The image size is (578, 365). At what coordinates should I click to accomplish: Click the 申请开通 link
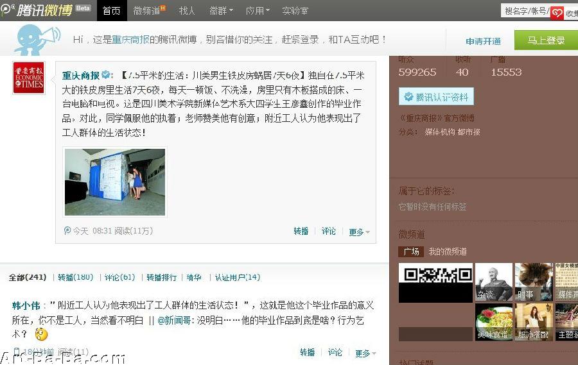483,41
